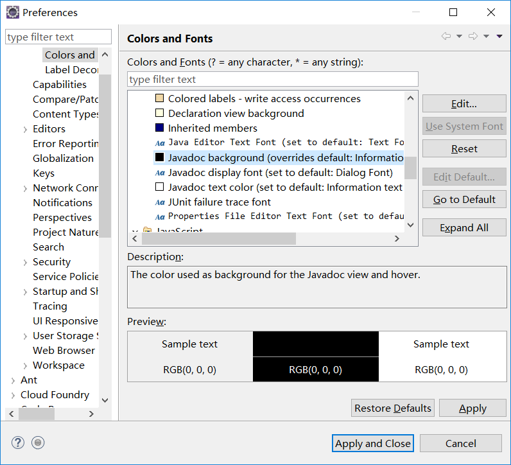Screen dimensions: 511x465
Task: Click the Eclipse Preferences window icon
Action: tap(13, 12)
